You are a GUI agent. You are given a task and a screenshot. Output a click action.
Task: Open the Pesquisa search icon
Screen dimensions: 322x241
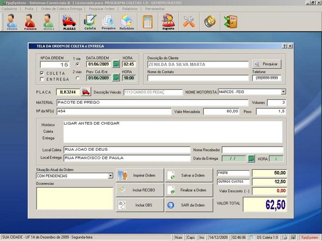coord(108,22)
